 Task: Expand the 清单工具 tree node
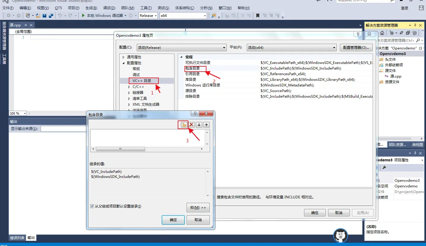tap(129, 99)
